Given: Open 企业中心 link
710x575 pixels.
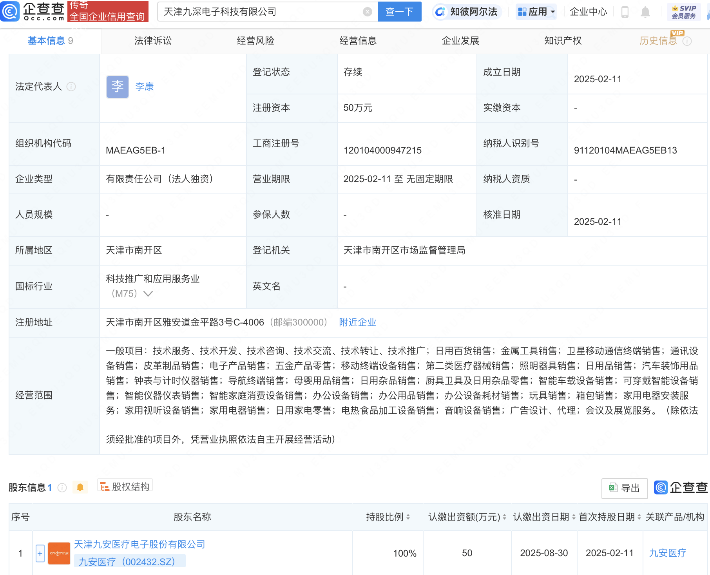Looking at the screenshot, I should pyautogui.click(x=589, y=12).
